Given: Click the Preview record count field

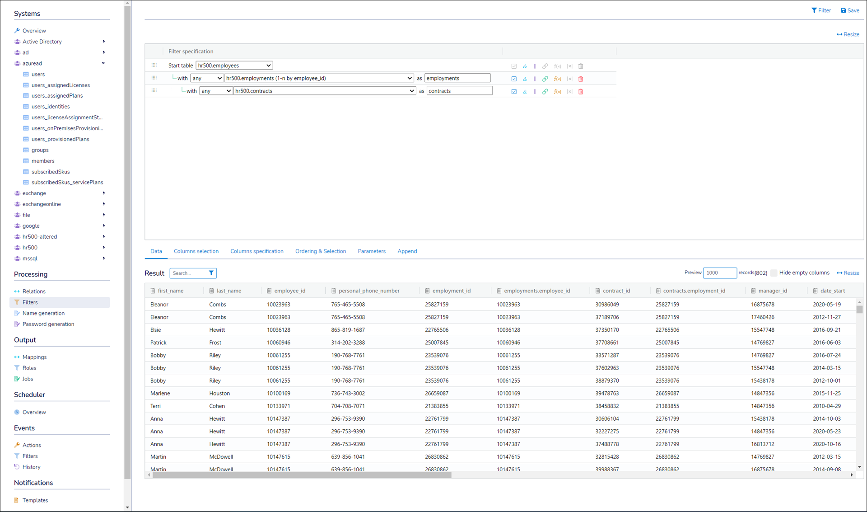Looking at the screenshot, I should tap(719, 273).
